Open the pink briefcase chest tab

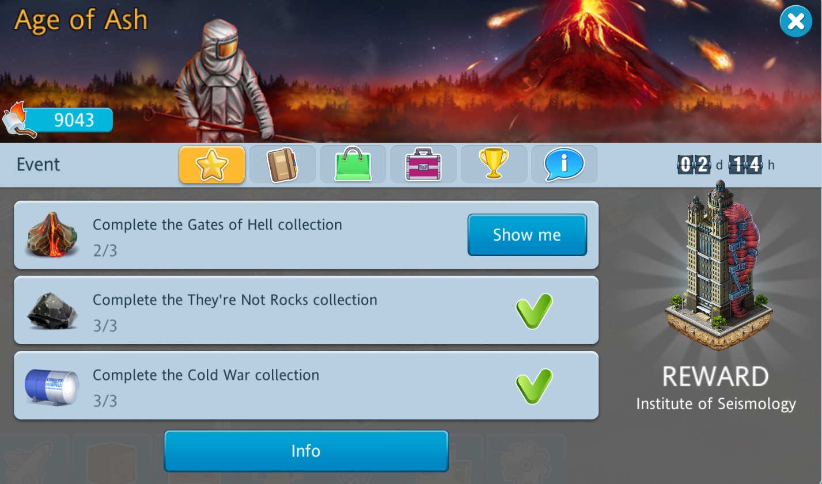pyautogui.click(x=423, y=165)
